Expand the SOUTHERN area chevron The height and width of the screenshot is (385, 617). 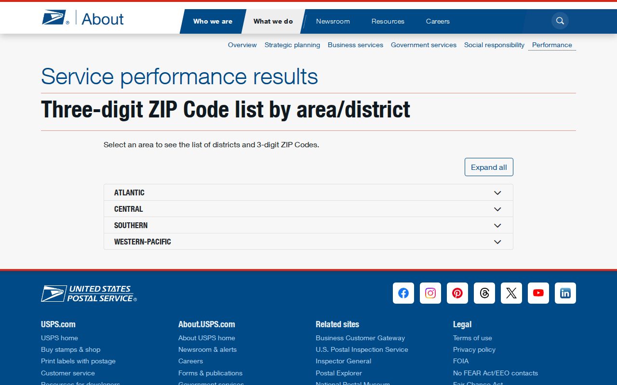(x=497, y=225)
